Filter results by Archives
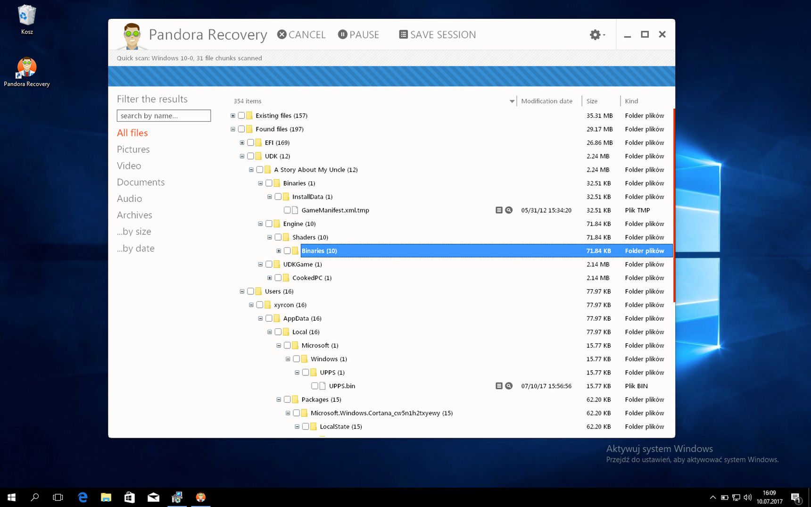 (135, 216)
